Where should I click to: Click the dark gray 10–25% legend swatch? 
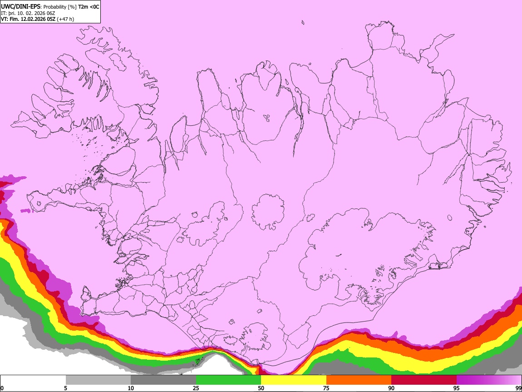[x=163, y=380]
